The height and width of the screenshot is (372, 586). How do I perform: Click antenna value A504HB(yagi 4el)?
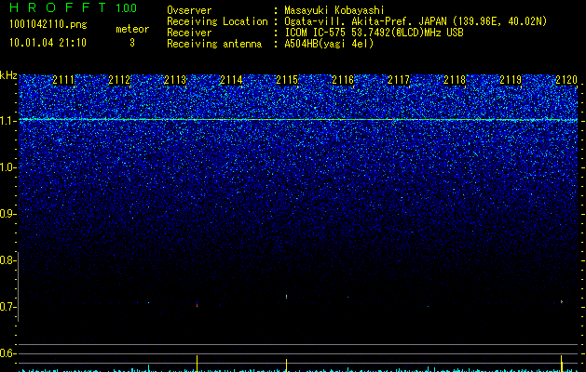pyautogui.click(x=329, y=44)
